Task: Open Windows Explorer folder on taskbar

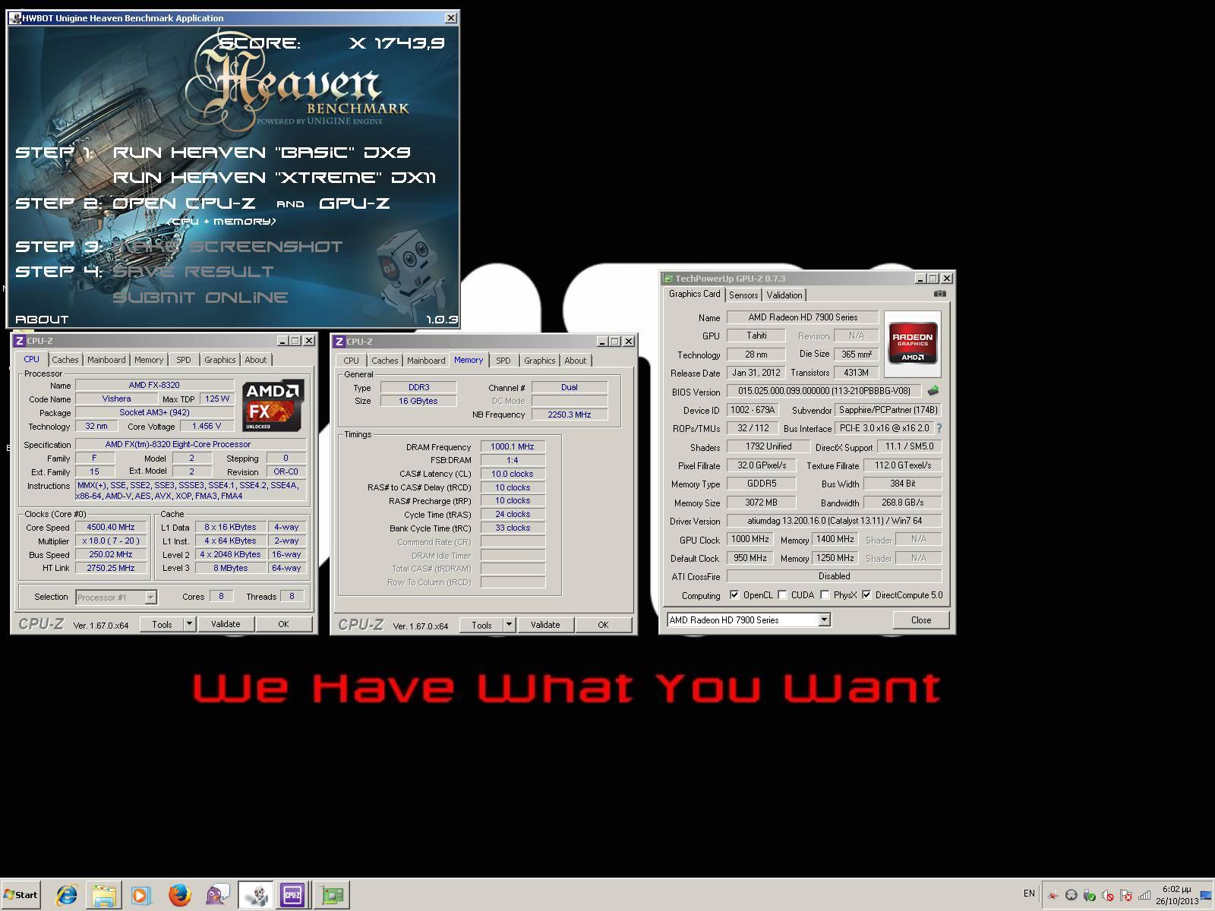Action: [104, 895]
